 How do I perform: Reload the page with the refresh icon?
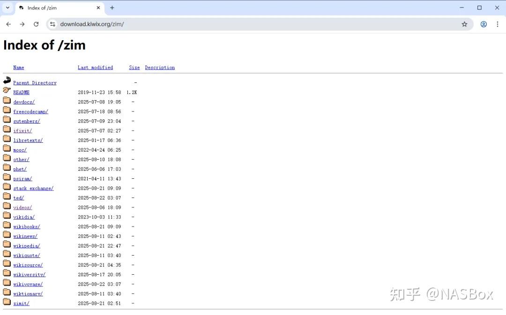coord(36,24)
